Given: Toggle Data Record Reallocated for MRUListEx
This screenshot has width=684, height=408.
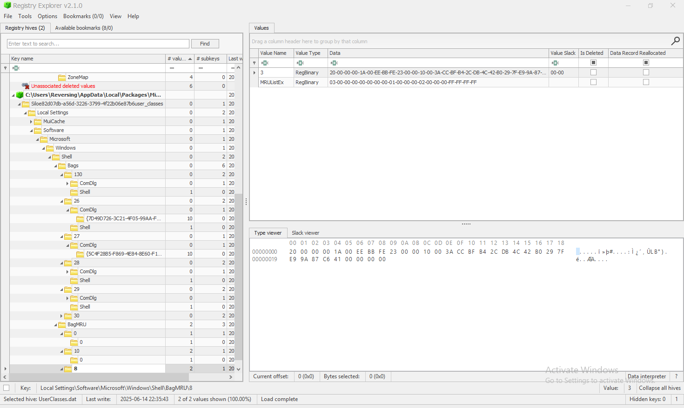Looking at the screenshot, I should [646, 82].
